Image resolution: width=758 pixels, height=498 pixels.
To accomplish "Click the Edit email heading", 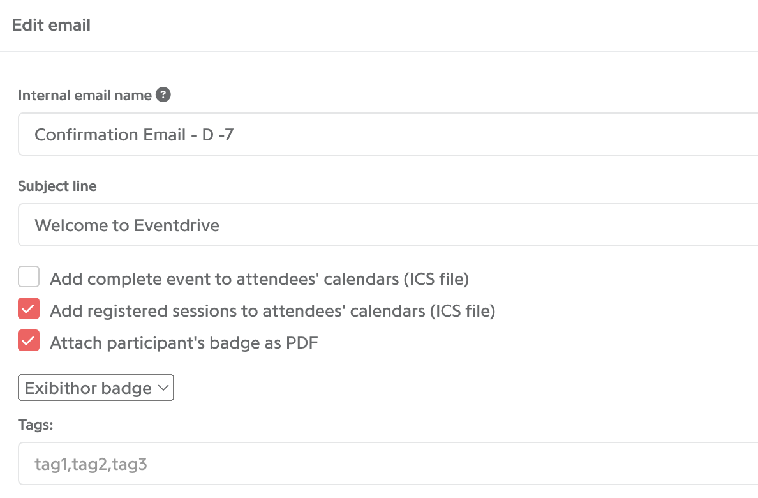I will tap(51, 25).
